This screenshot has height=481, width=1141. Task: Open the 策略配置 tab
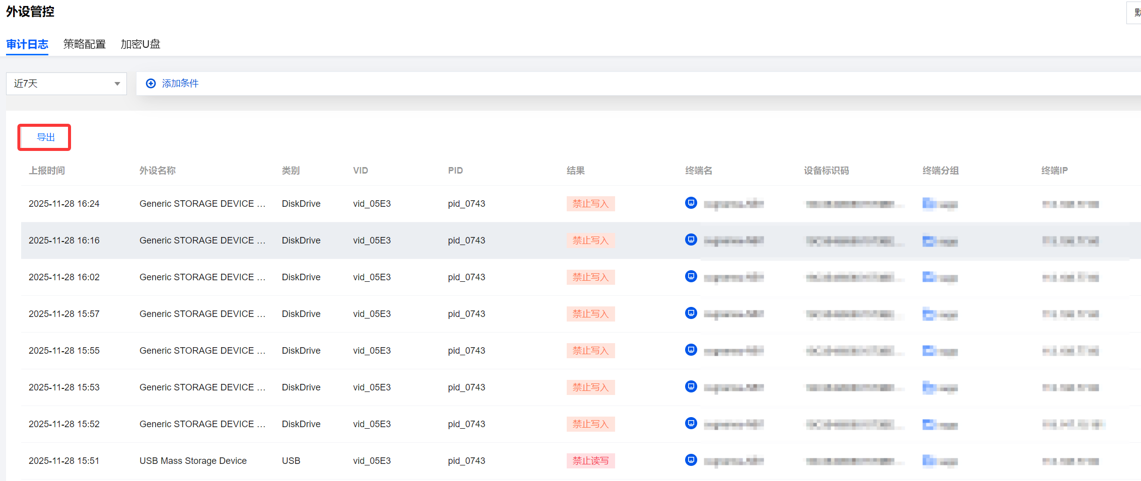pyautogui.click(x=85, y=44)
